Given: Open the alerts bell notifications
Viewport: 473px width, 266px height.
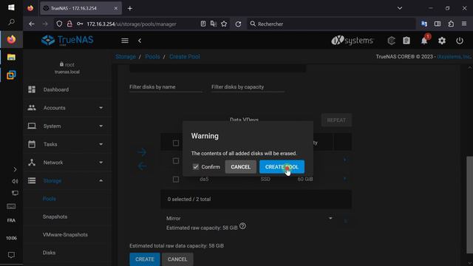Looking at the screenshot, I should [424, 41].
